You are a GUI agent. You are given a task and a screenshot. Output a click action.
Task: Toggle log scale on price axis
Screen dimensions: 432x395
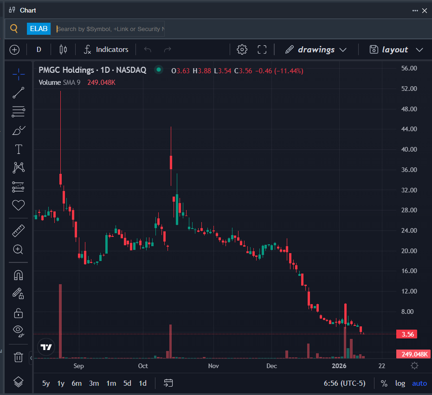tap(400, 383)
